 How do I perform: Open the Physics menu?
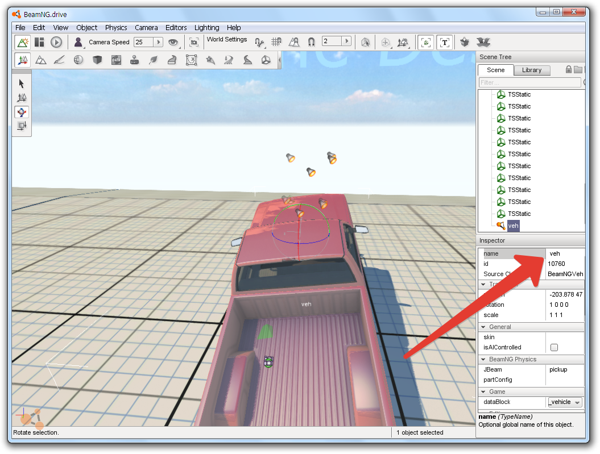(x=116, y=27)
